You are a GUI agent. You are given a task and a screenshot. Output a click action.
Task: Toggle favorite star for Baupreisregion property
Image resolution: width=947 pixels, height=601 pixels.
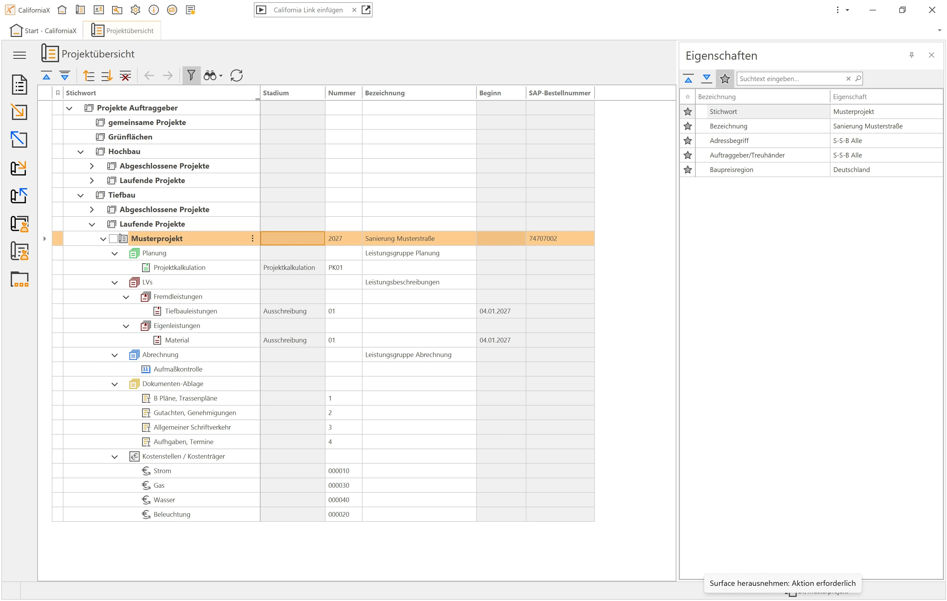pyautogui.click(x=687, y=170)
